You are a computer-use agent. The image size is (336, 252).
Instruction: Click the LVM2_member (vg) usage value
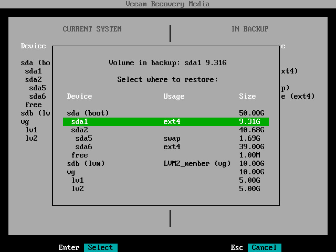(197, 164)
